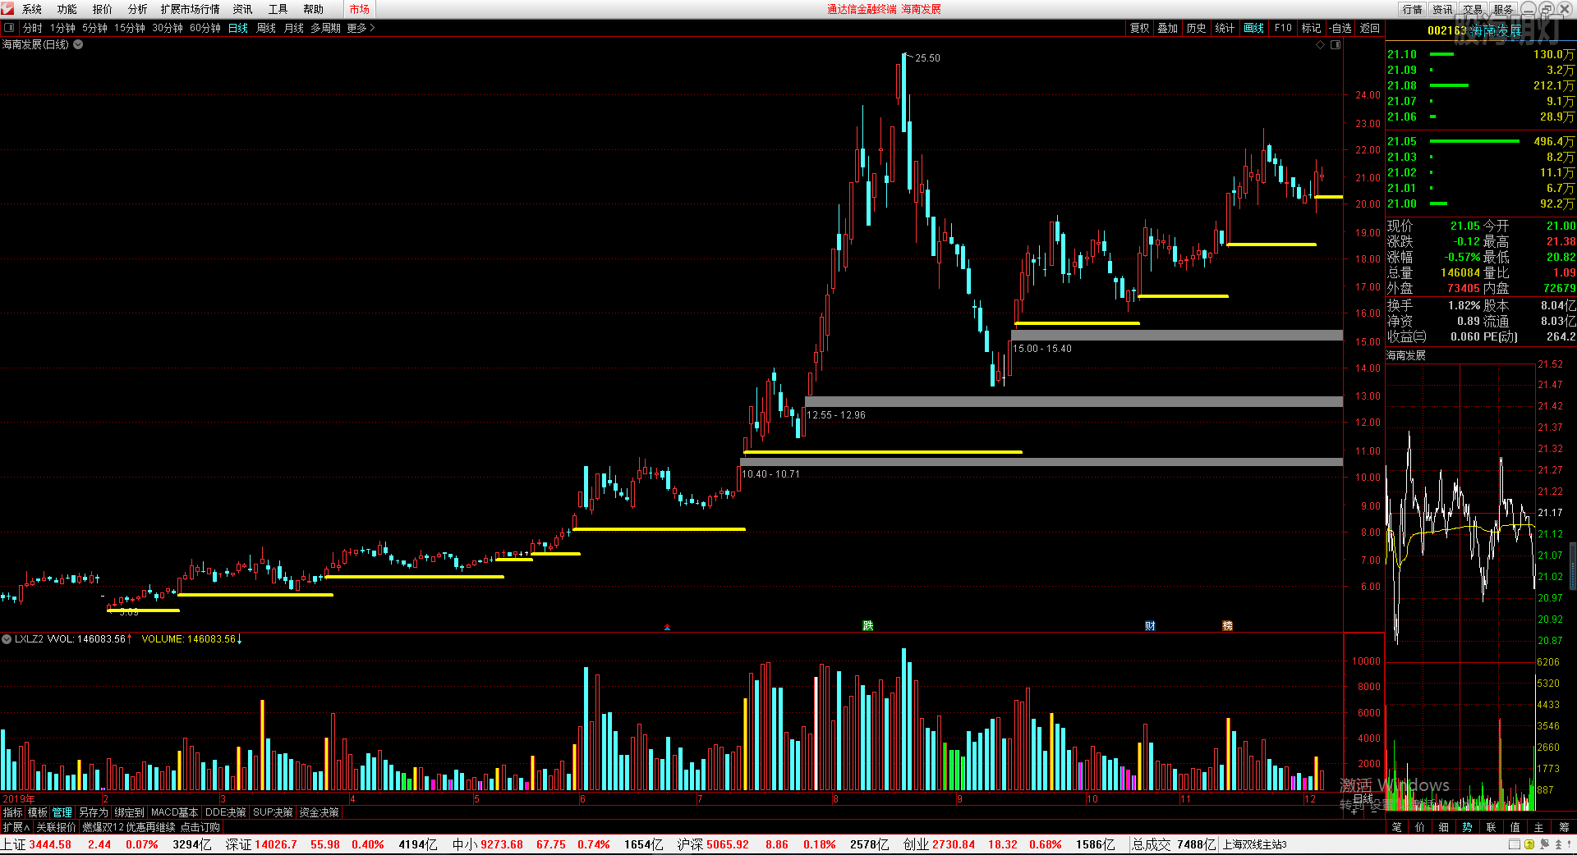The width and height of the screenshot is (1577, 855).
Task: Click the 榜 event marker on the chart timeline
Action: pos(1227,626)
